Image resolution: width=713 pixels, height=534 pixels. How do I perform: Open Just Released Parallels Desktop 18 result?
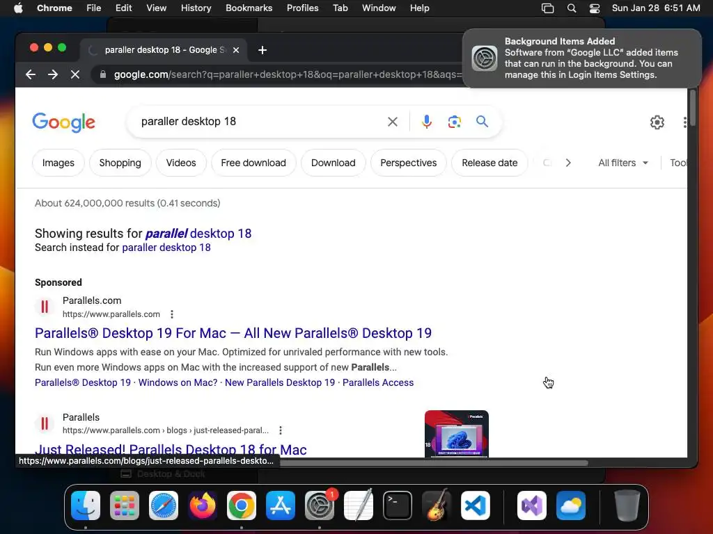(x=171, y=450)
